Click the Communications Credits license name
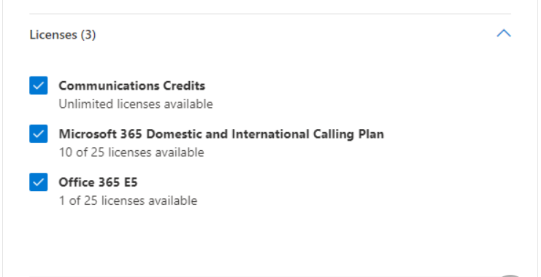The height and width of the screenshot is (277, 541). point(132,85)
